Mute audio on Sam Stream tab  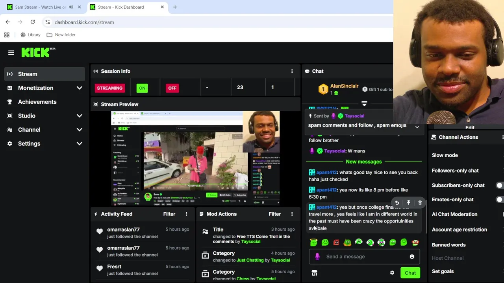pos(71,7)
